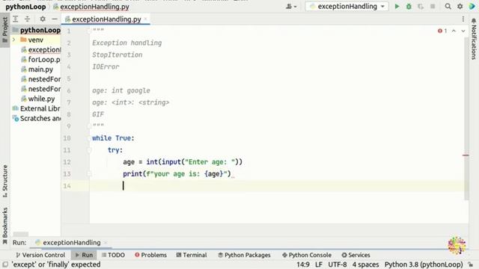
Task: Click exceptionHandling.py breadcrumb in navigation bar
Action: (91, 7)
